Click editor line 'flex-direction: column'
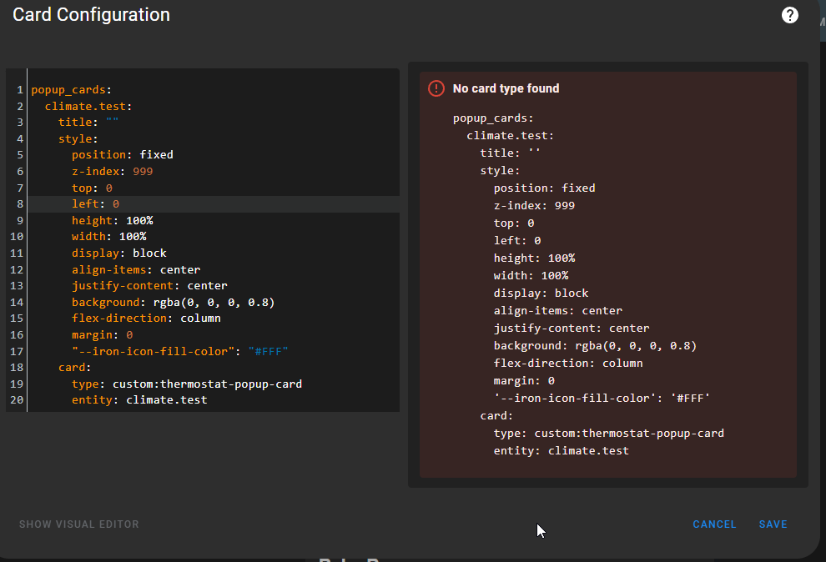The height and width of the screenshot is (562, 826). click(x=147, y=319)
